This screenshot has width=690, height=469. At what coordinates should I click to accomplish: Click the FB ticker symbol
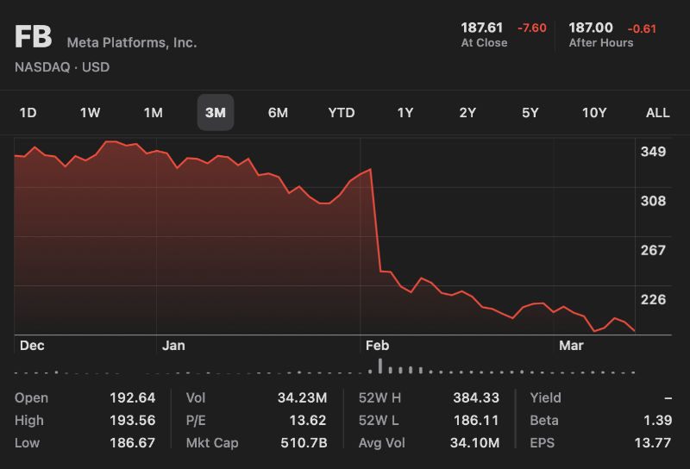tap(34, 39)
